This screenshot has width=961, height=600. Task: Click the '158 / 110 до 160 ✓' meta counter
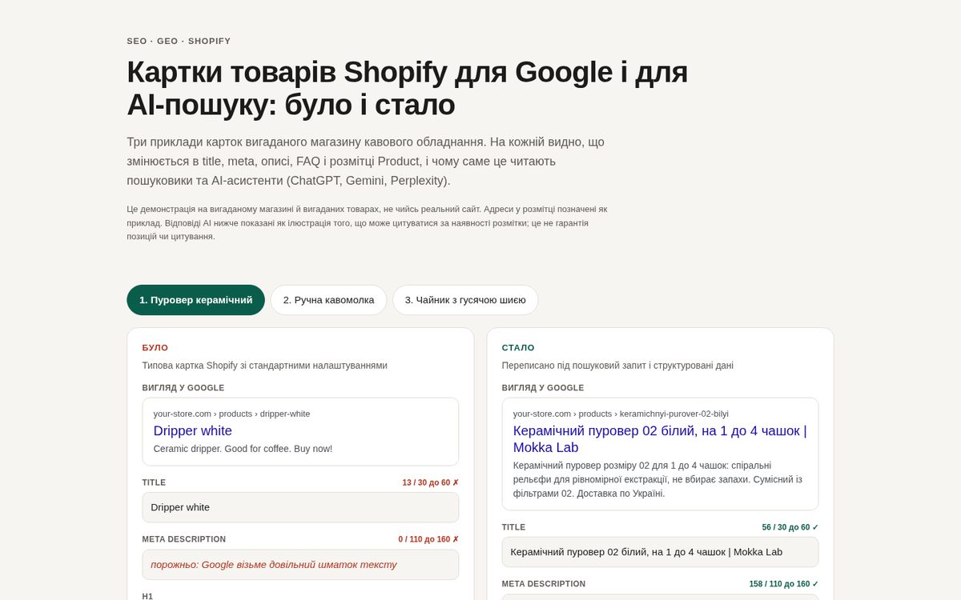(783, 584)
